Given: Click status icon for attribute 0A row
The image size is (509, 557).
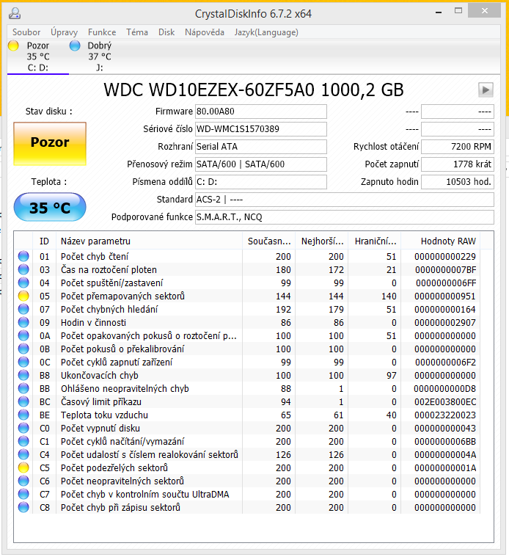Looking at the screenshot, I should tap(23, 335).
